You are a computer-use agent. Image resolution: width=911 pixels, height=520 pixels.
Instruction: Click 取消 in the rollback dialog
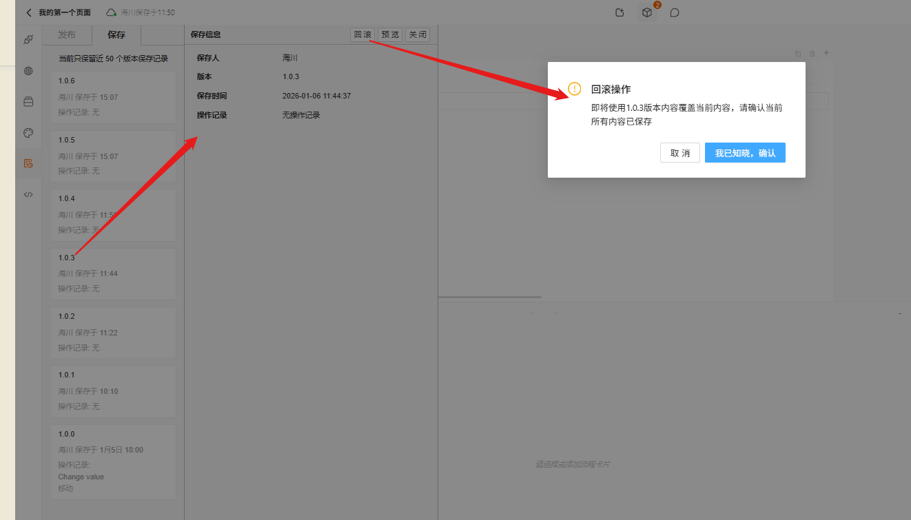pyautogui.click(x=680, y=152)
